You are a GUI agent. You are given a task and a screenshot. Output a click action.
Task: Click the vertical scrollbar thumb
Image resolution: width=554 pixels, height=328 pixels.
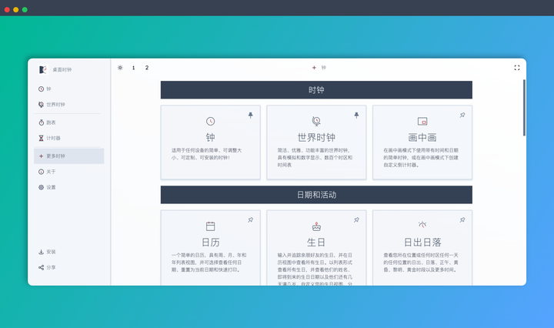pos(524,108)
